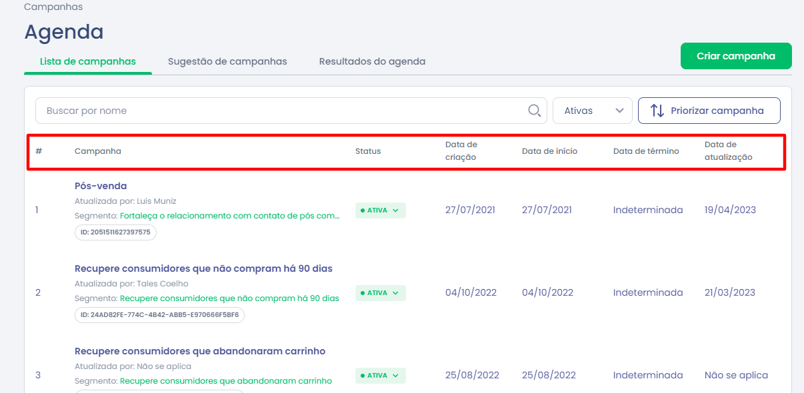Image resolution: width=804 pixels, height=393 pixels.
Task: Click the Priorizar campanha button
Action: tap(709, 111)
